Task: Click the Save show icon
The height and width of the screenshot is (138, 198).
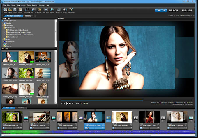Action: tap(15, 10)
